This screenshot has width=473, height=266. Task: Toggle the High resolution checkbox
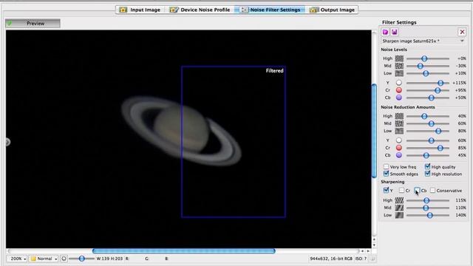click(427, 174)
